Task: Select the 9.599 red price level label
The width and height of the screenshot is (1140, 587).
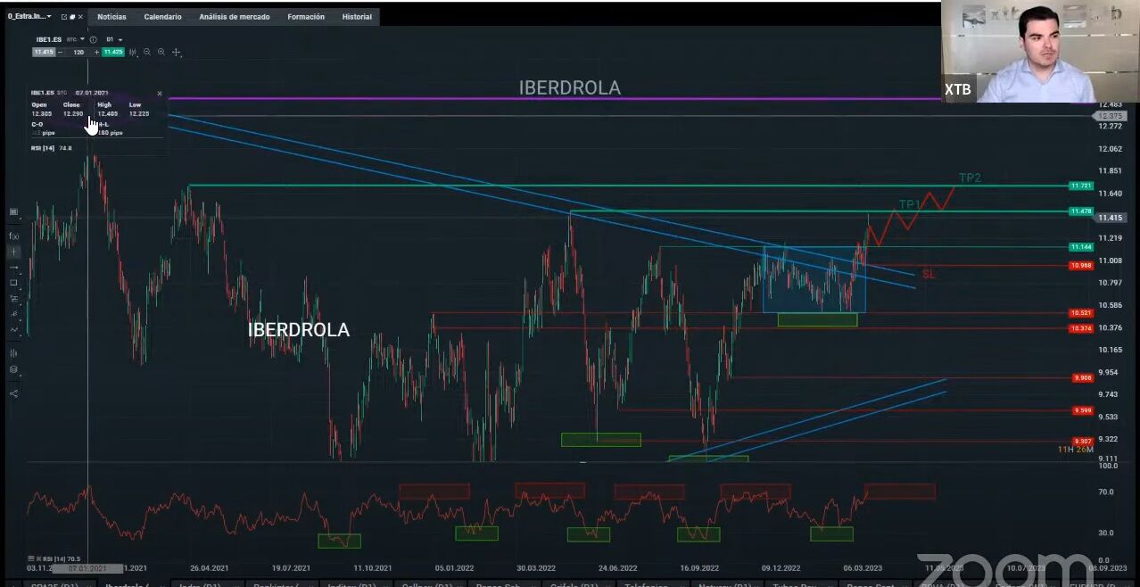Action: click(1082, 411)
